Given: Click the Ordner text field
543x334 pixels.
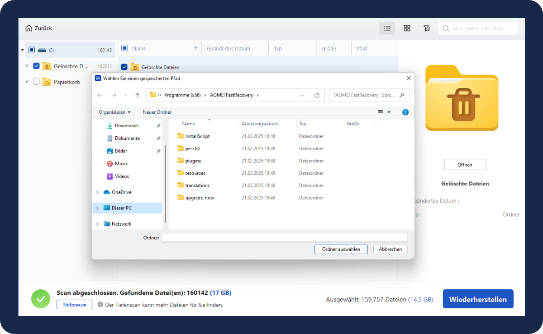Looking at the screenshot, I should (x=285, y=237).
